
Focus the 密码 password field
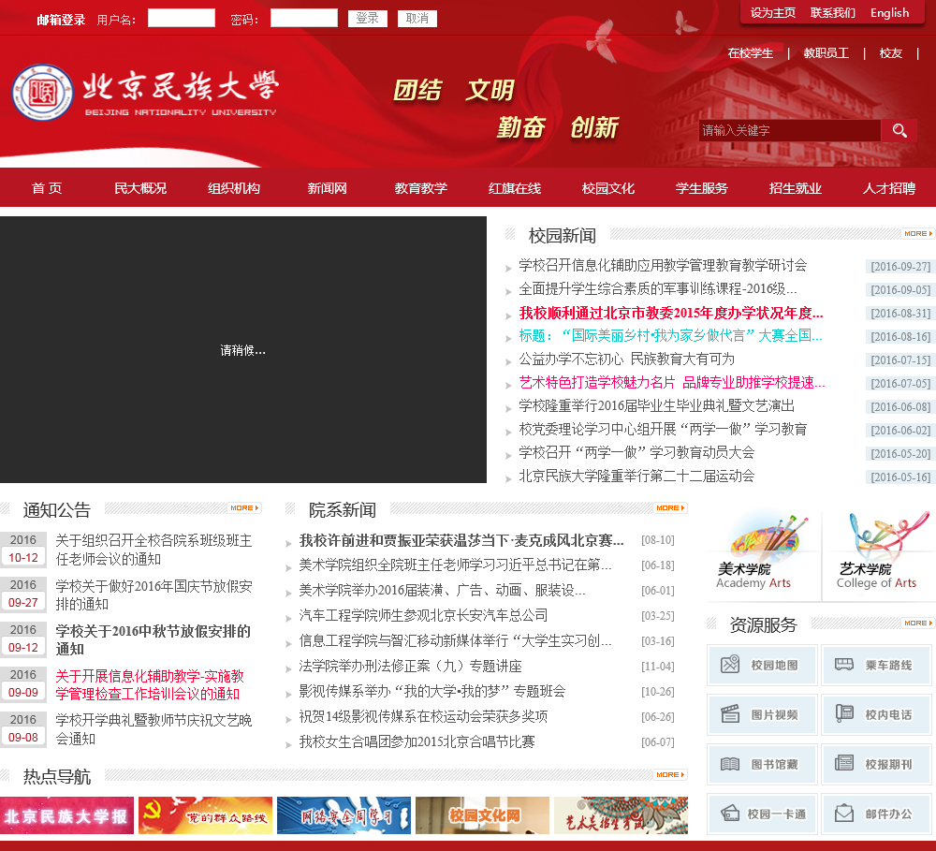pyautogui.click(x=304, y=18)
